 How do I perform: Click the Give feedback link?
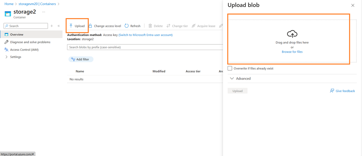click(x=342, y=91)
